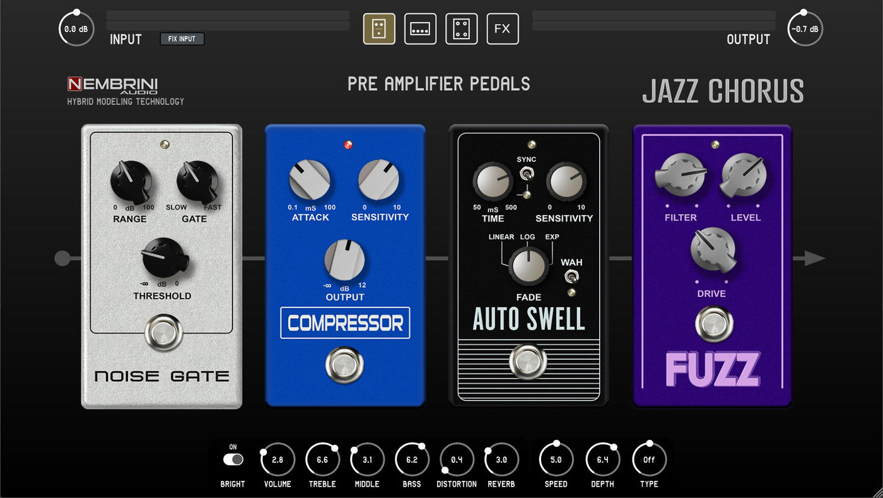
Task: Click the Noise Gate THRESHOLD knob
Action: [x=163, y=258]
